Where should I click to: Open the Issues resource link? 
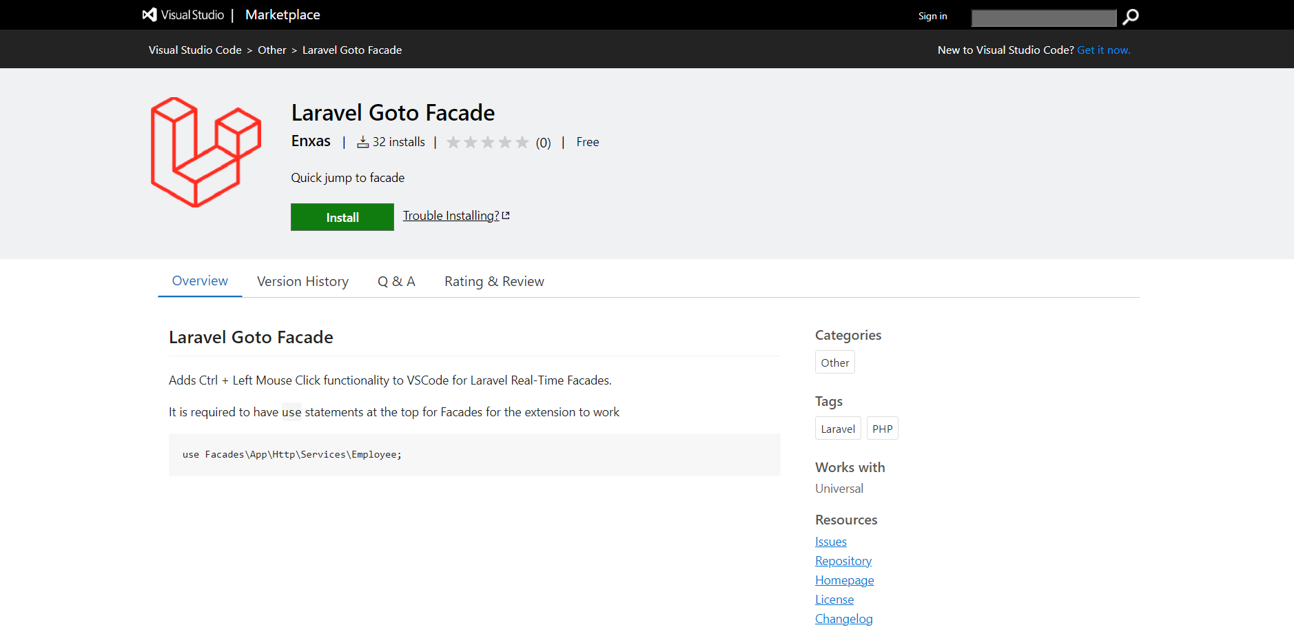[x=831, y=542]
